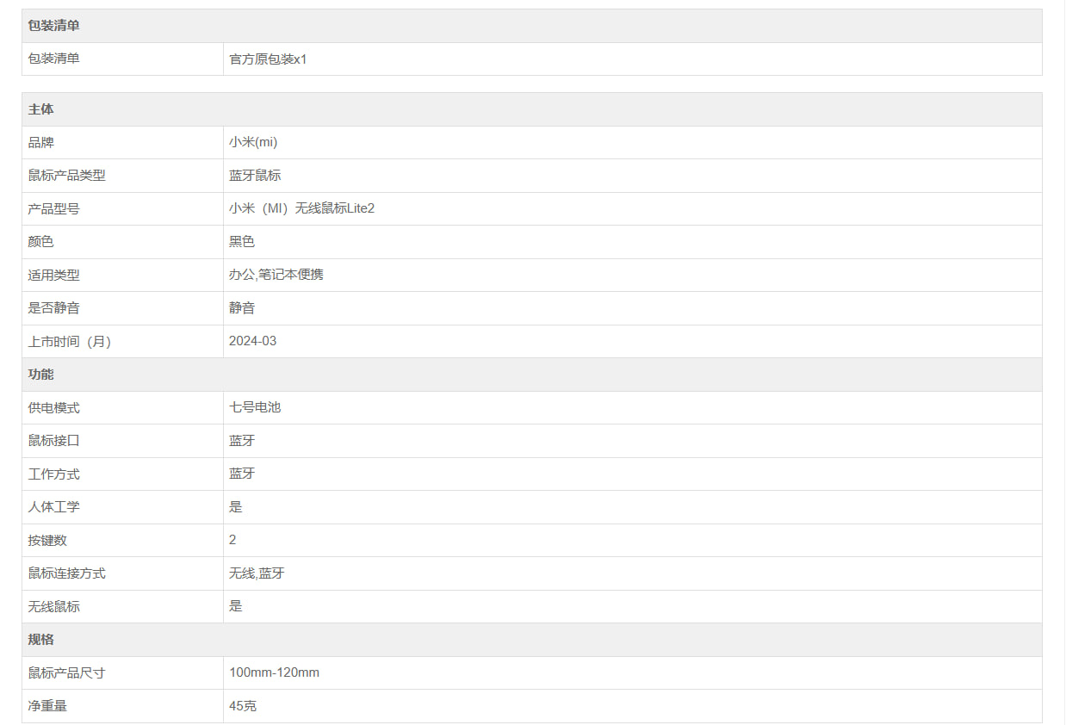Select the 2024-03 launch date value

[253, 341]
